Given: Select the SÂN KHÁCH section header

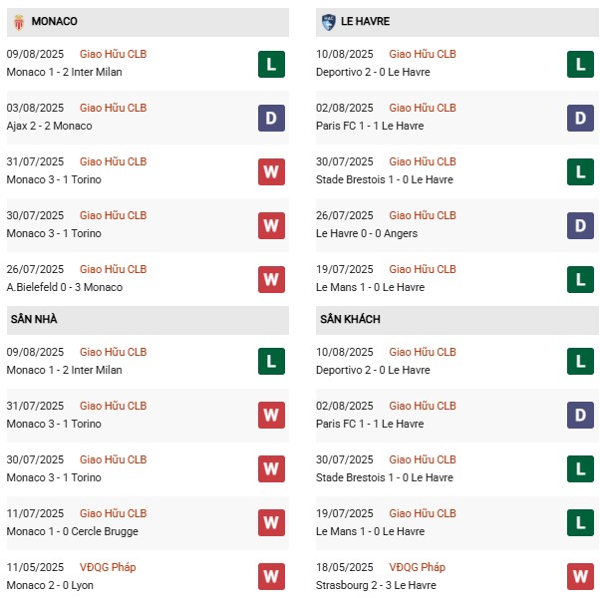Looking at the screenshot, I should [x=350, y=319].
